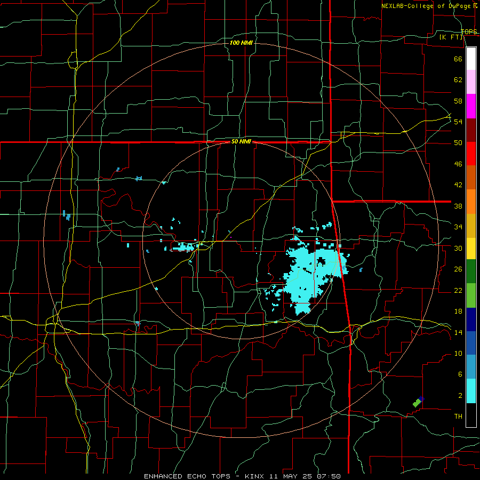The height and width of the screenshot is (480, 480).
Task: Click the white swatch in the tops legend
Action: [x=471, y=59]
